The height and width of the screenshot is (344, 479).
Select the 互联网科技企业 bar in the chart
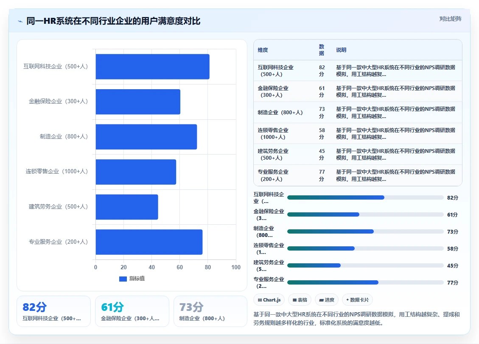152,67
